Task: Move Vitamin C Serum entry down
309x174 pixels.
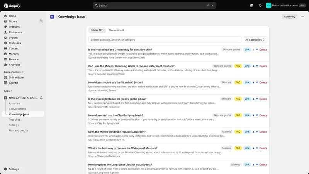Action: 257,82
